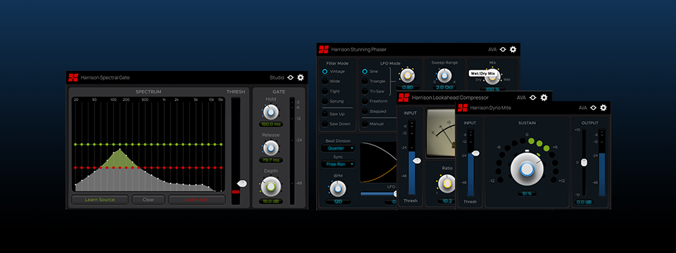
Task: Open Stunning Phaser settings gear
Action: tap(513, 49)
